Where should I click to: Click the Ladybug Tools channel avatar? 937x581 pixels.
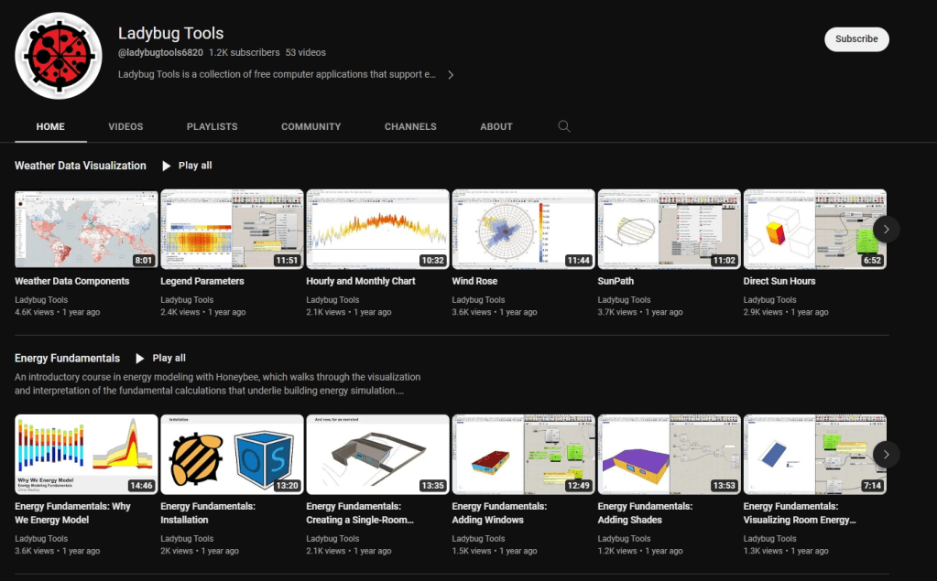tap(59, 56)
